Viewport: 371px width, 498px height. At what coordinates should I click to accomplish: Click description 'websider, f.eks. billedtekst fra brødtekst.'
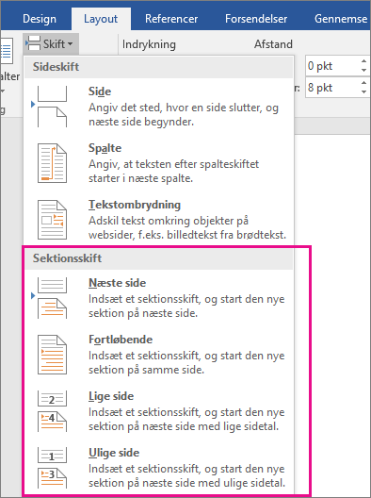click(187, 235)
